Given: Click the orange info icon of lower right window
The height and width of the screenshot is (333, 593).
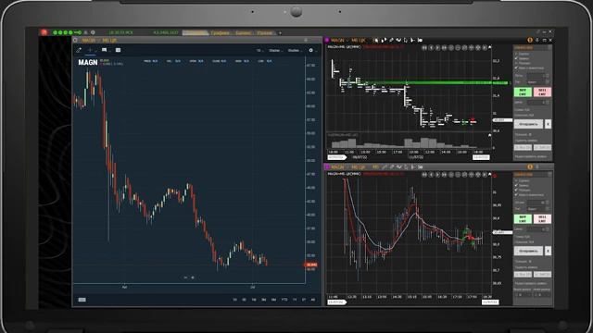Looking at the screenshot, I should click(530, 166).
